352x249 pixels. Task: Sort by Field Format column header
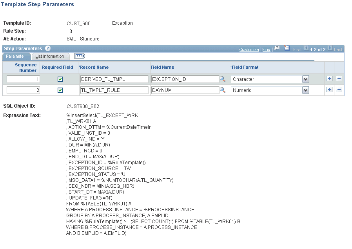244,67
